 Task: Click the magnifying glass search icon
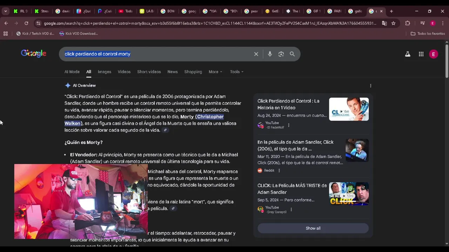[x=292, y=54]
